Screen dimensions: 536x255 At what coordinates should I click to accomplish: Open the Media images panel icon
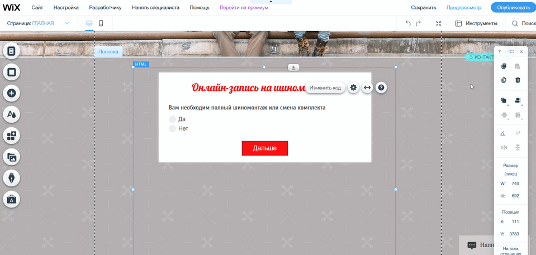coord(11,157)
